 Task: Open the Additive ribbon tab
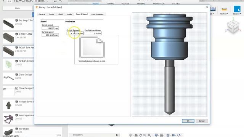125,3
